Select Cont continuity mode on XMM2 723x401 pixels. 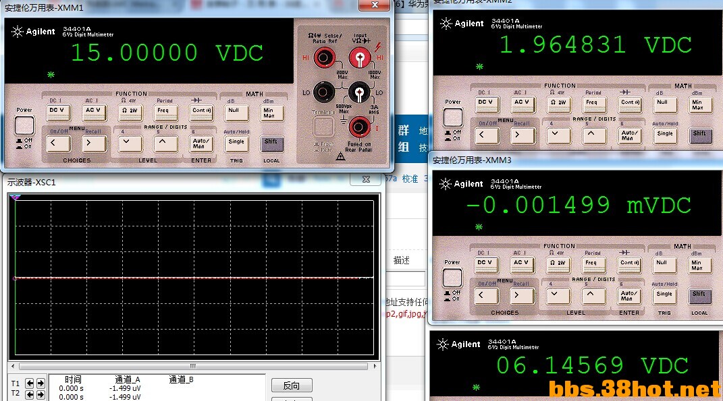tap(630, 104)
